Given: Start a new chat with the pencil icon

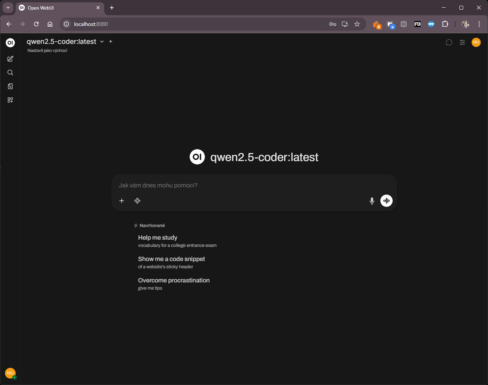Looking at the screenshot, I should (x=10, y=59).
